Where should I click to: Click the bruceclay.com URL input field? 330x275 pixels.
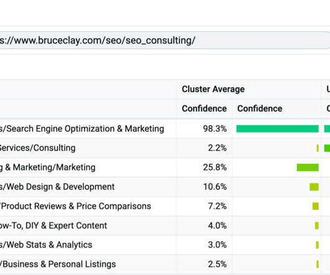click(x=164, y=40)
